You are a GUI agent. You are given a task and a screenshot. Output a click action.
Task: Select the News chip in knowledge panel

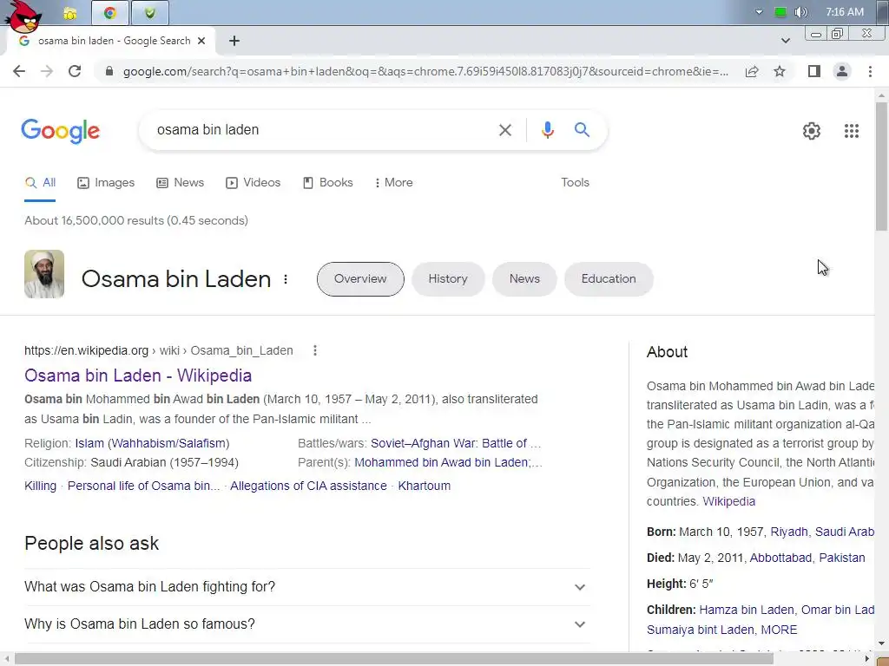click(524, 278)
